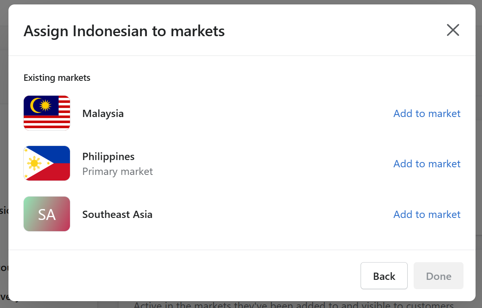Screen dimensions: 482x308
Task: Click the crescent moon on Malaysia's flag
Action: click(35, 105)
